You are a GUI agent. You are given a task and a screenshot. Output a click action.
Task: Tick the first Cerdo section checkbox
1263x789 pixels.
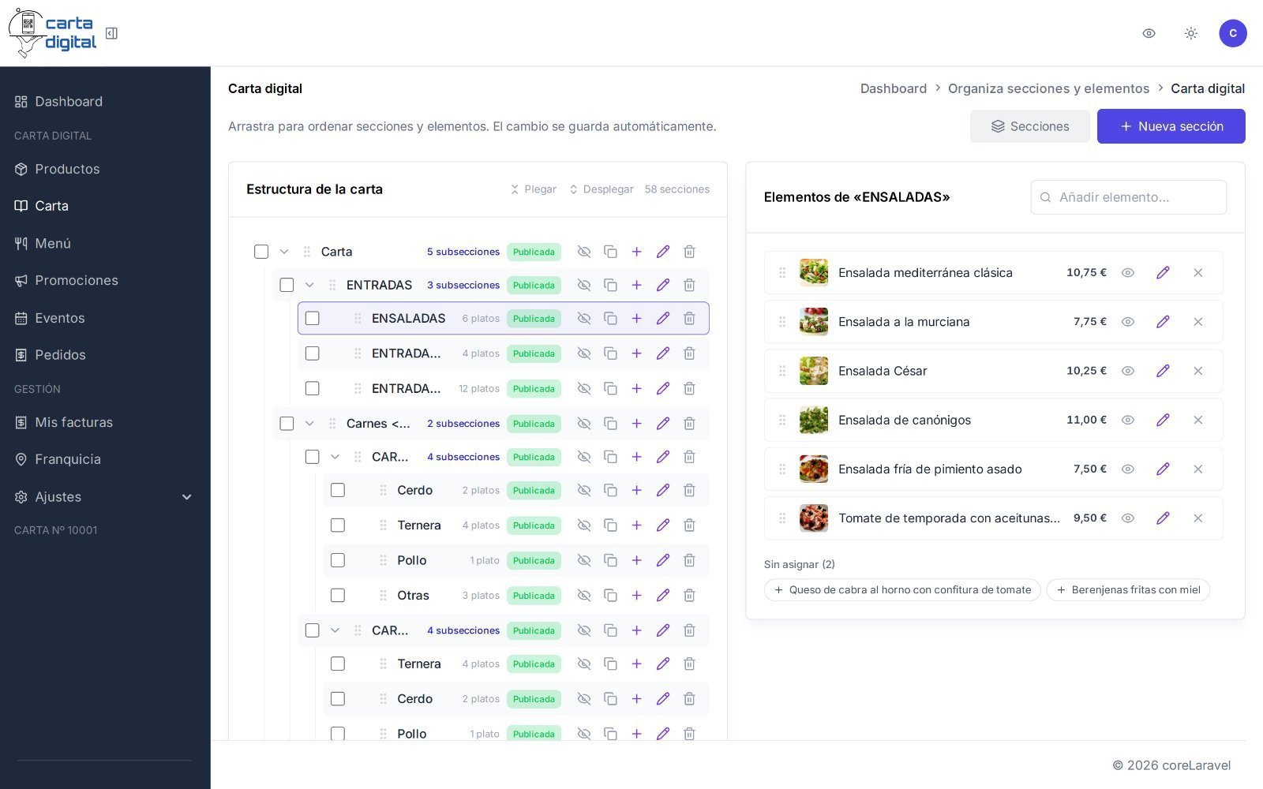point(338,490)
